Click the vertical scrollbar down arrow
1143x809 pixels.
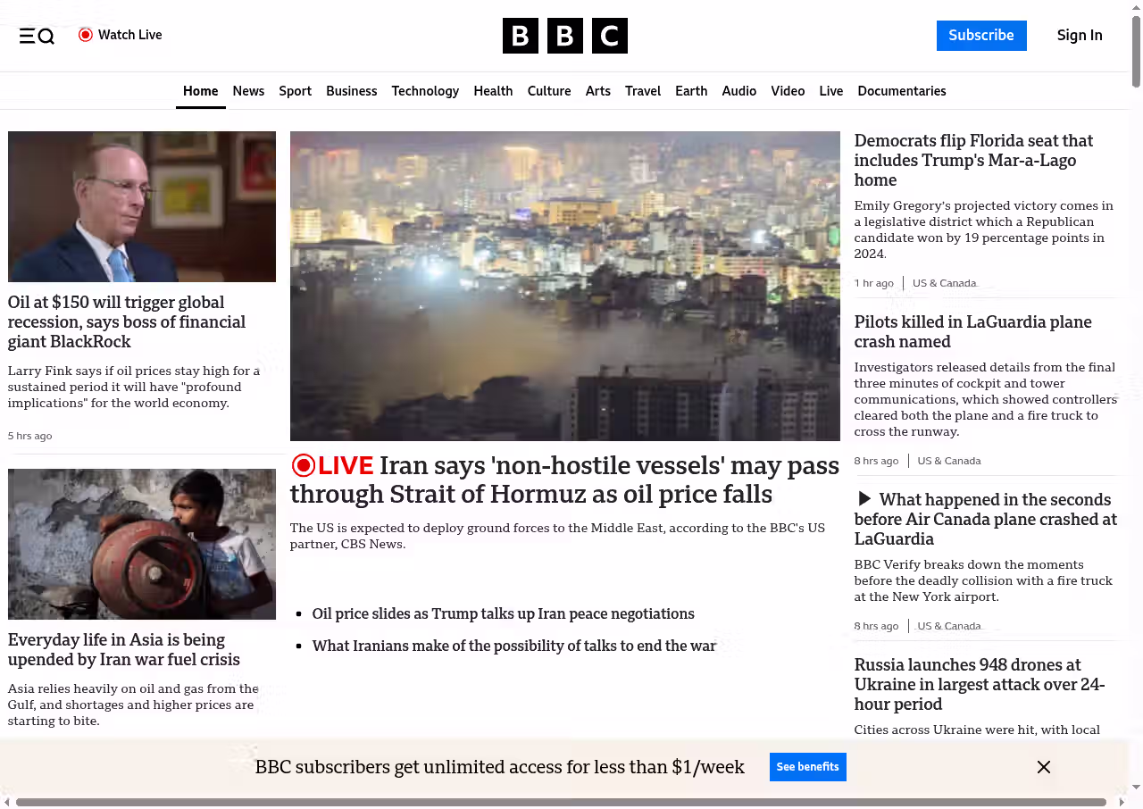1136,787
